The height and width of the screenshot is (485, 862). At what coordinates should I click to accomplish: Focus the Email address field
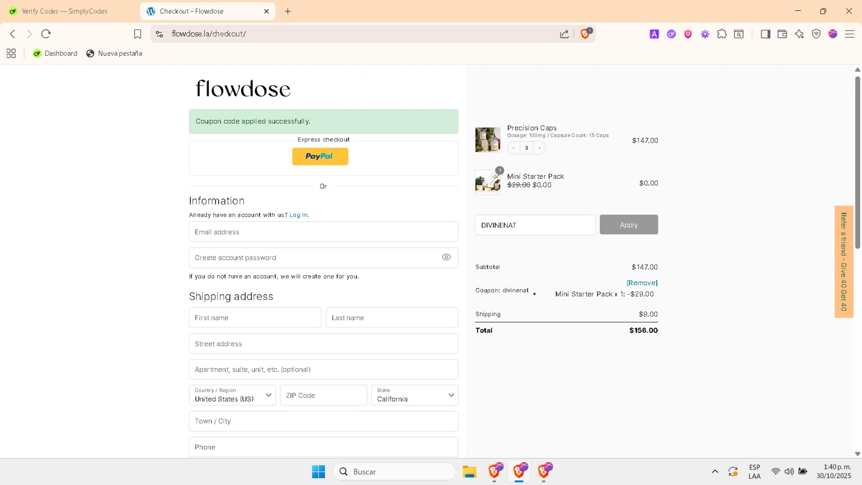coord(324,232)
